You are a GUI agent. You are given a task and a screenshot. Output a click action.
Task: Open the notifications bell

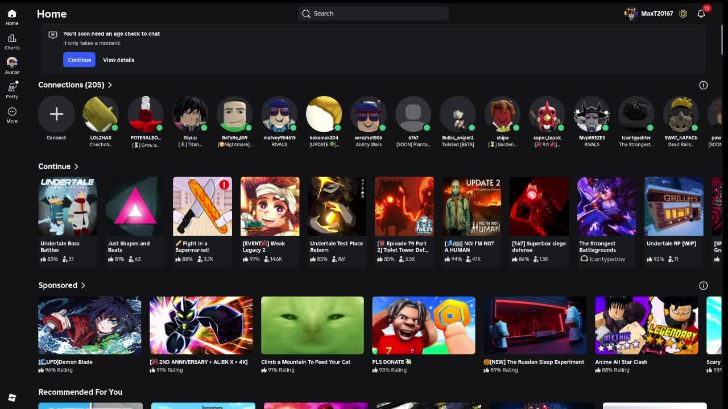701,14
